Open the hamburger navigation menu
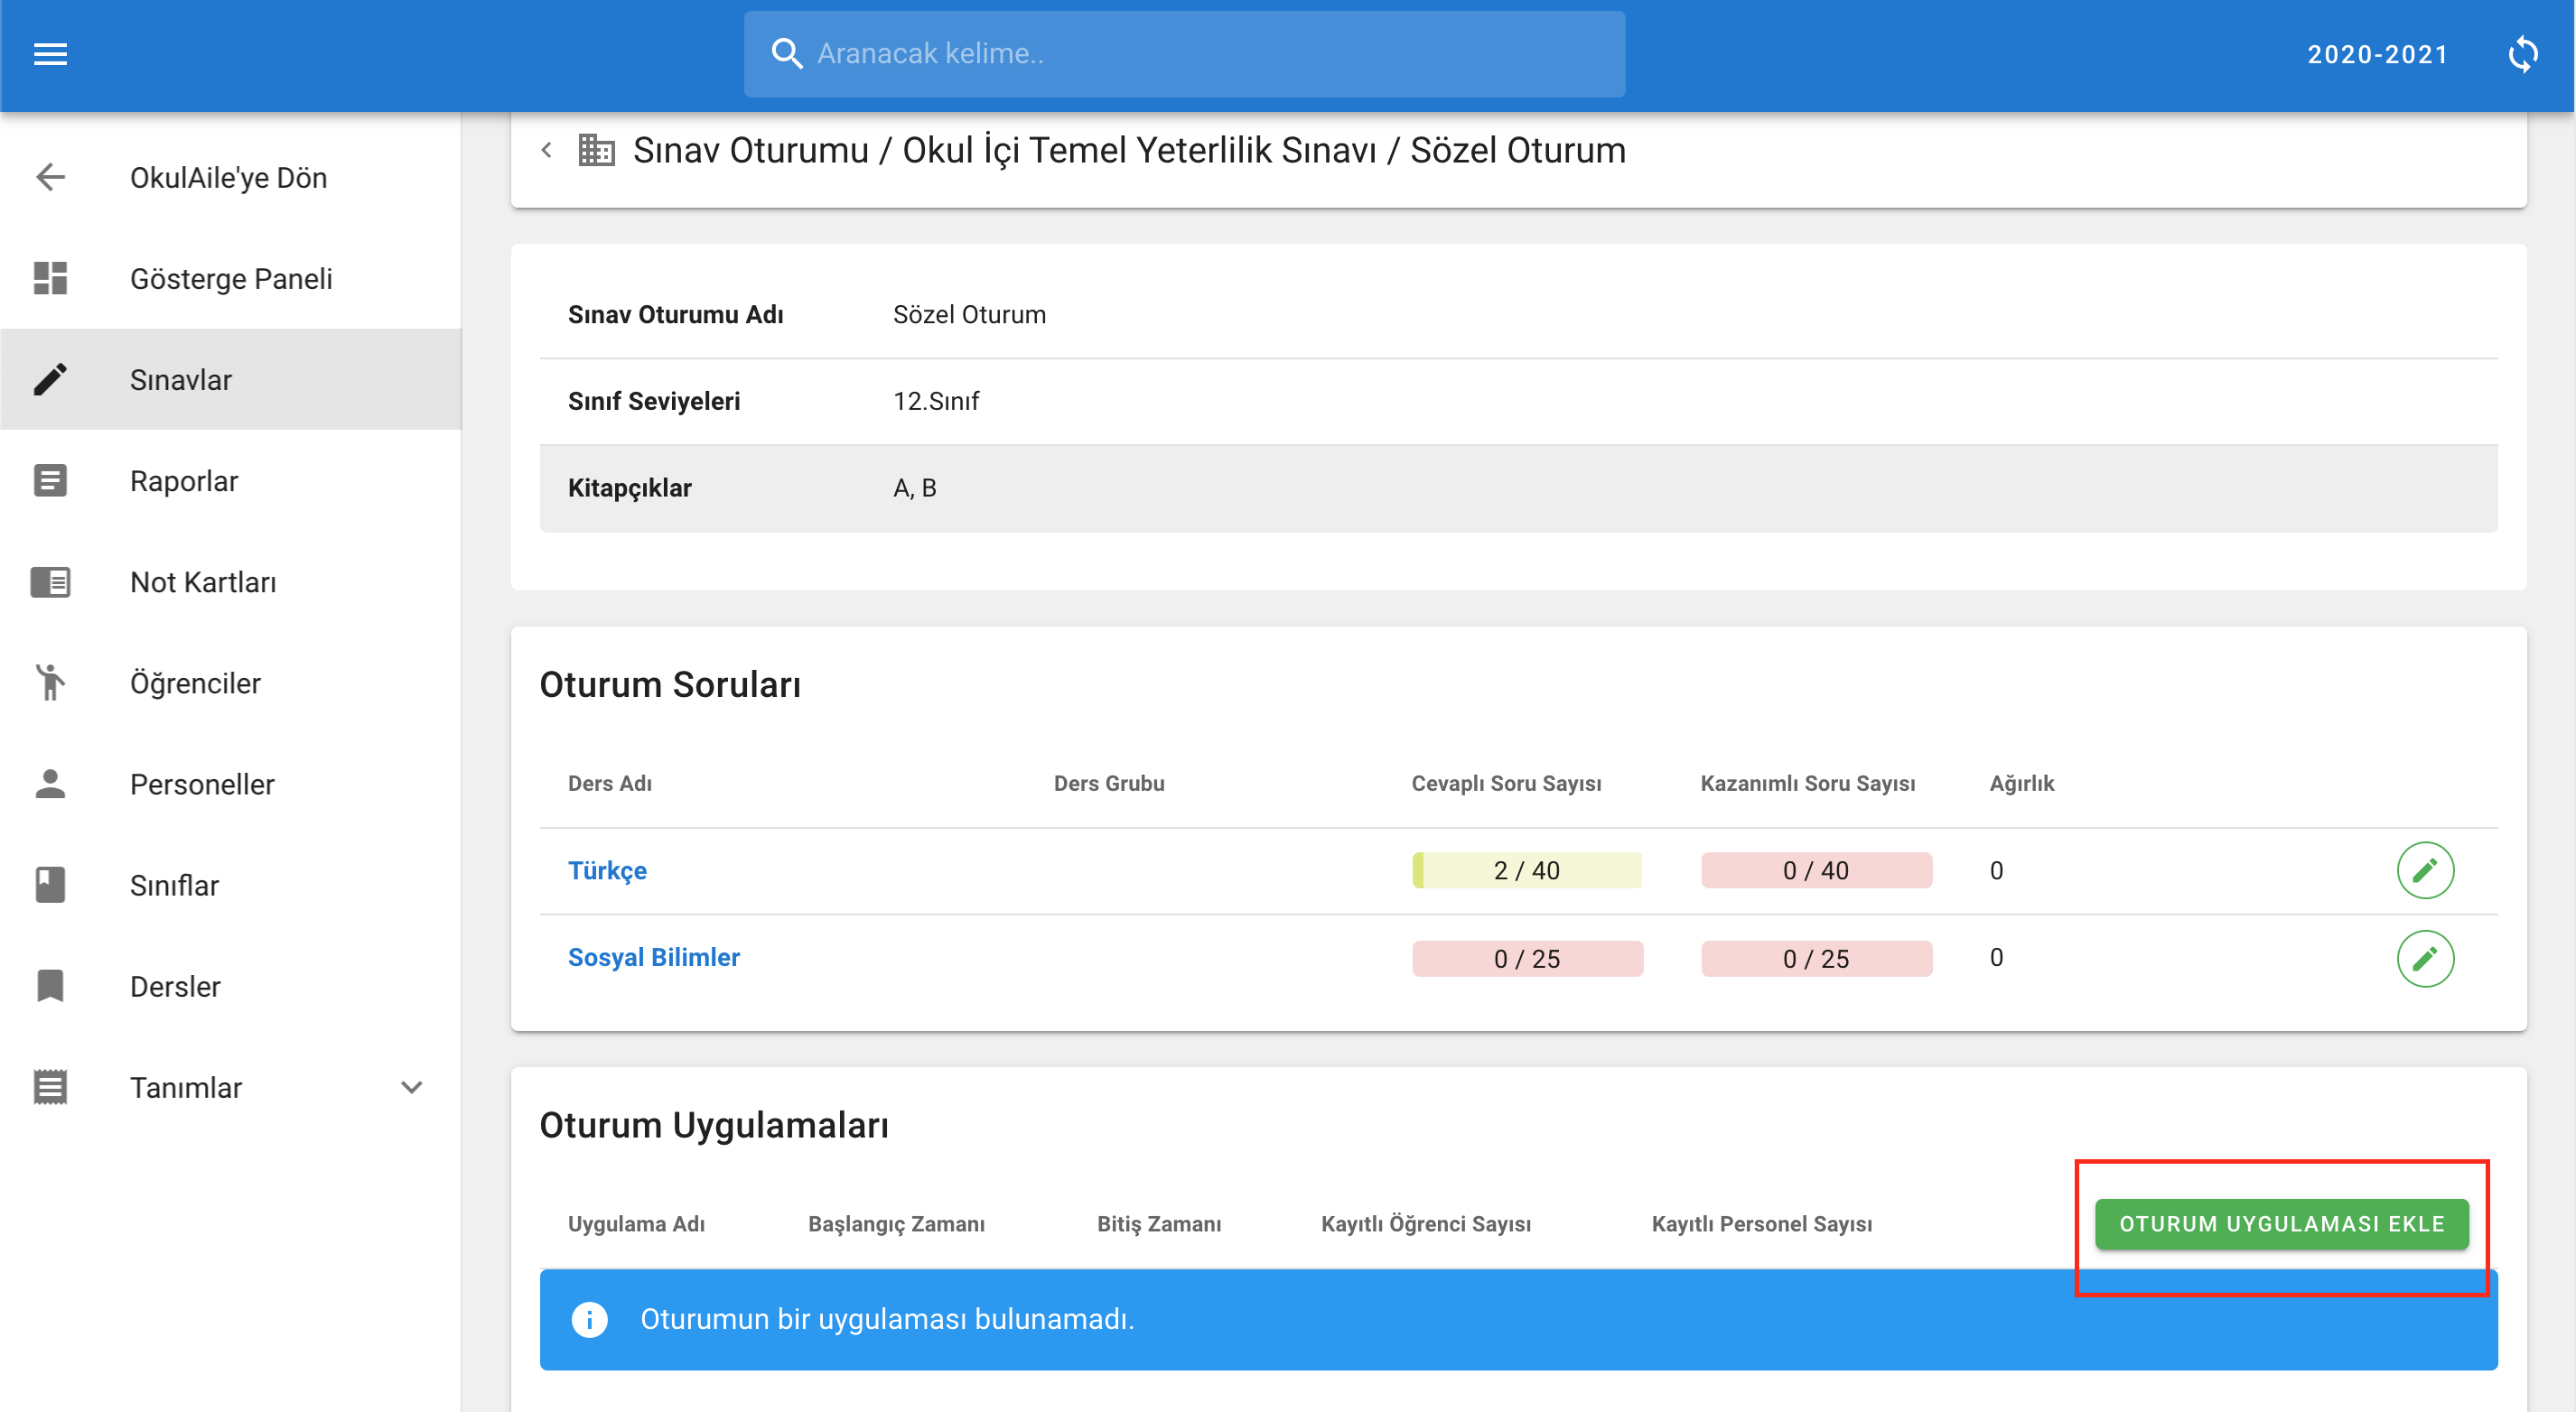This screenshot has height=1412, width=2576. [x=50, y=54]
